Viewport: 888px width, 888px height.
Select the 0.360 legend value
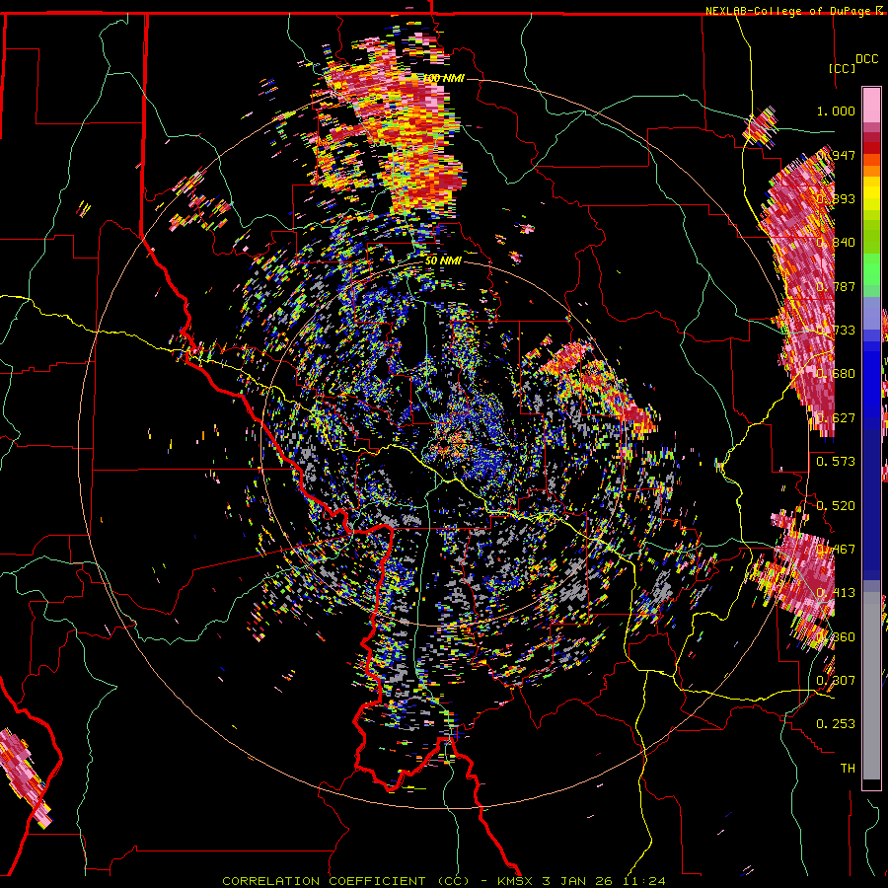click(836, 637)
